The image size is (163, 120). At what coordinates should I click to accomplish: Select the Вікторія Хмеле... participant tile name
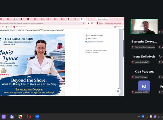tap(144, 42)
